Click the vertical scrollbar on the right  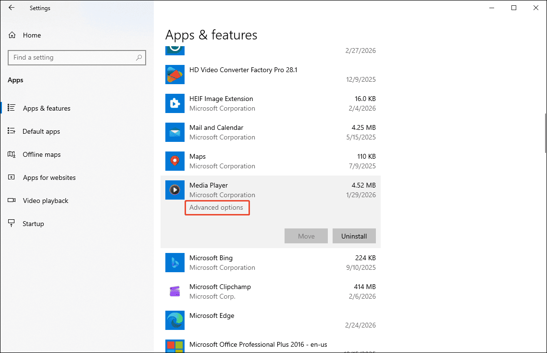coord(544,144)
